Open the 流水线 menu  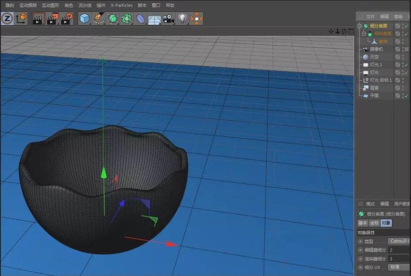point(85,5)
